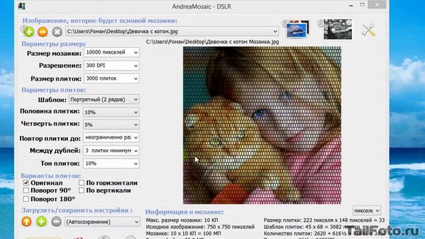The image size is (425, 239).
Task: Open the пиксели units dropdown
Action: tap(367, 210)
